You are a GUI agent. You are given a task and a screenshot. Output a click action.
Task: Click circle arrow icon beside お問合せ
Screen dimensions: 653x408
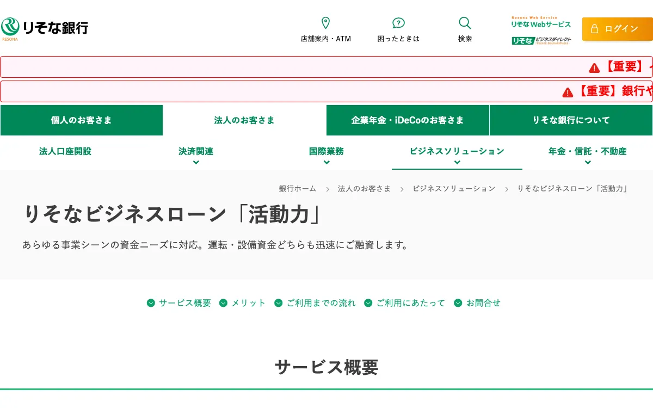tap(458, 303)
